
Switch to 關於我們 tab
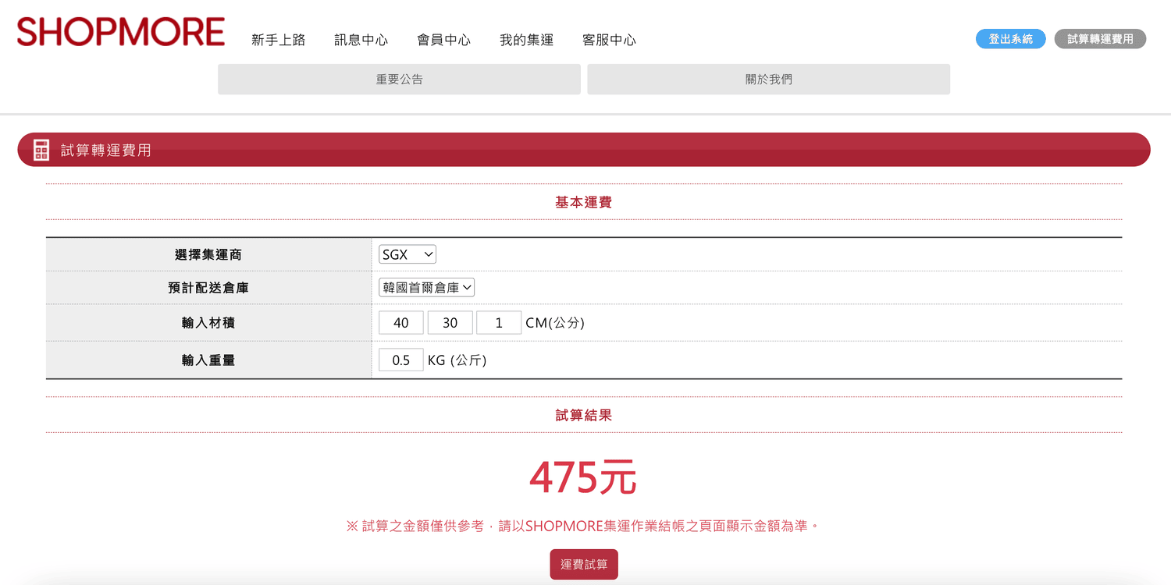click(x=768, y=80)
